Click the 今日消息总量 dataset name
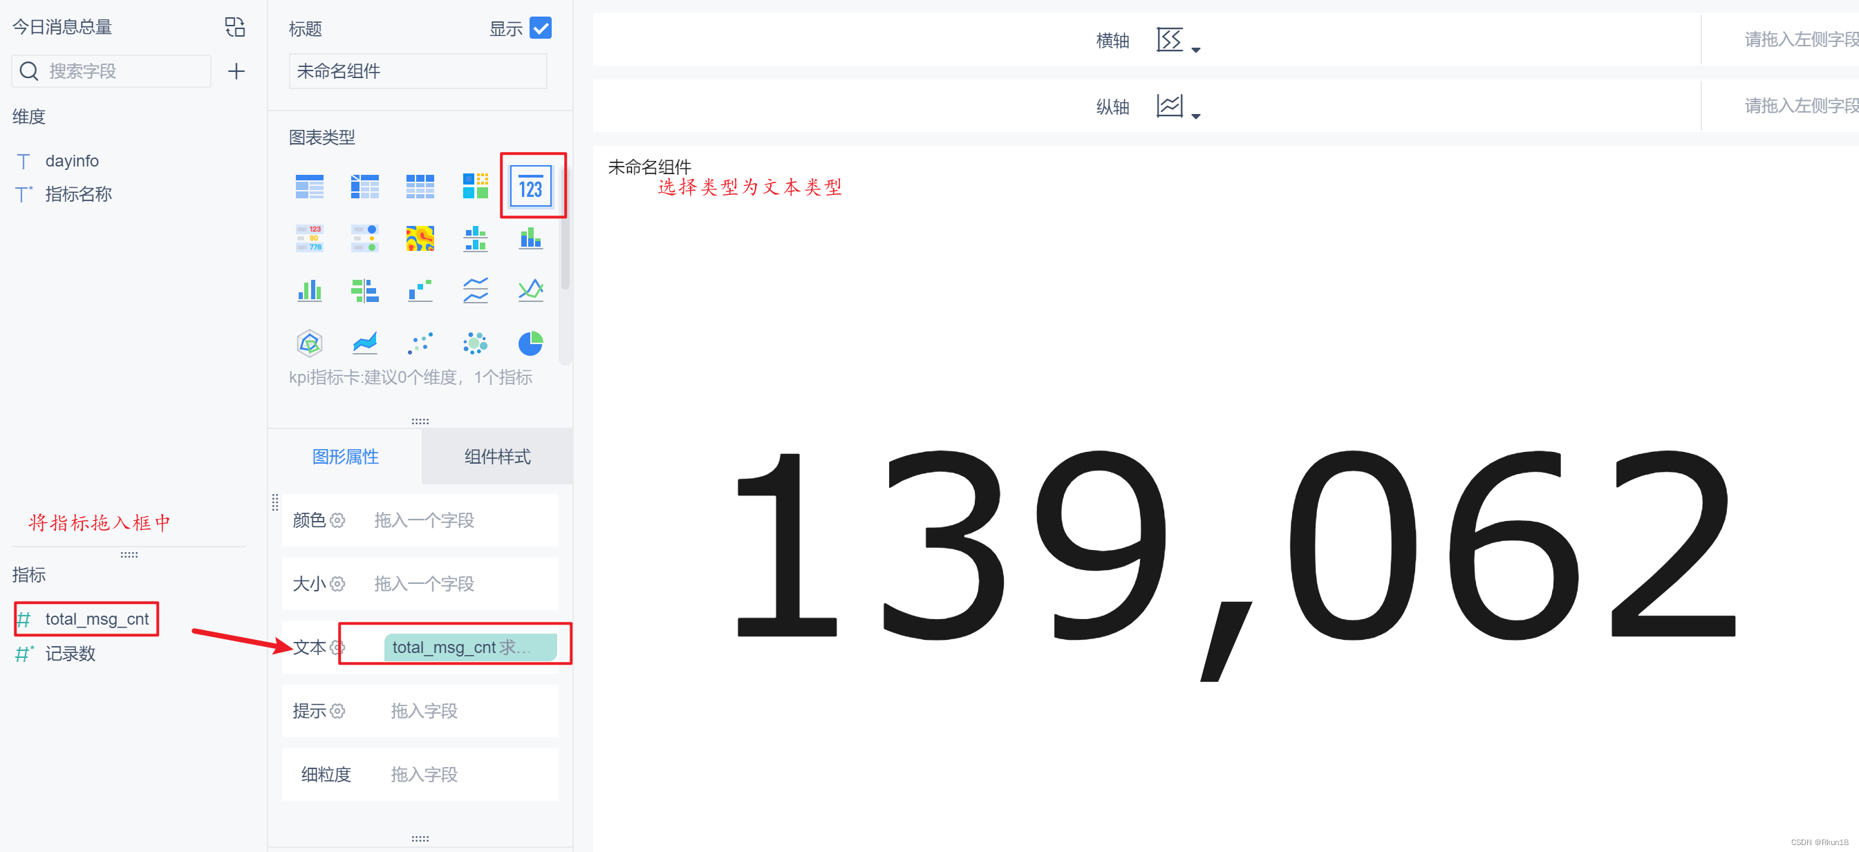1859x852 pixels. tap(62, 28)
